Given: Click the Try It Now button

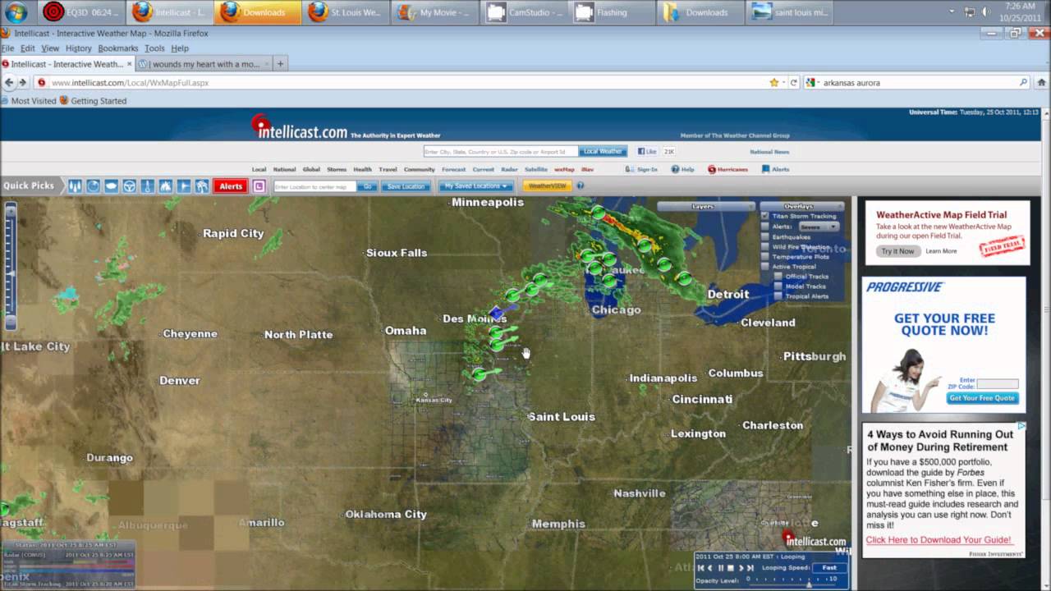Looking at the screenshot, I should coord(898,251).
